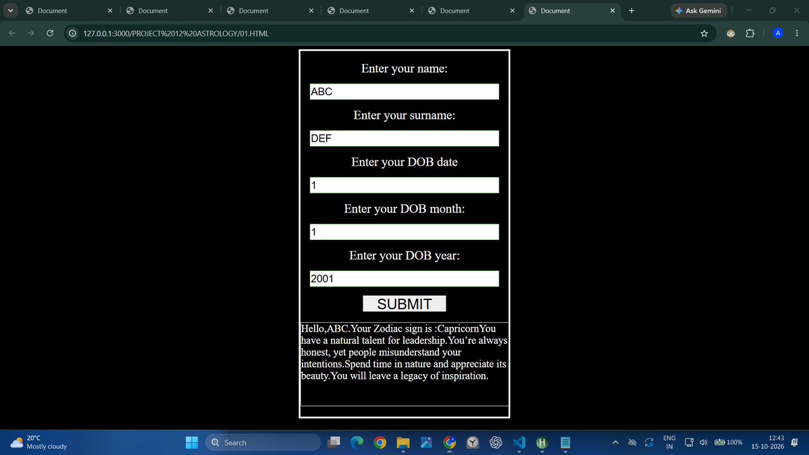Click the 'Enter your name:' label

[x=404, y=69]
